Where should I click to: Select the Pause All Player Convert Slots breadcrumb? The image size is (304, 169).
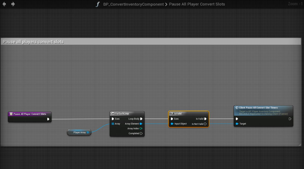click(x=197, y=4)
